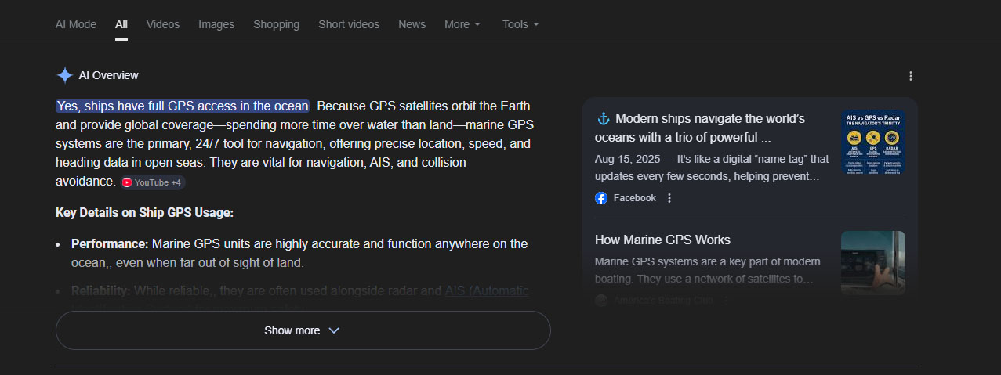Screen dimensions: 1001x375
Task: Click the highlighted 'Yes, ships have full GPS access' text
Action: tap(183, 106)
